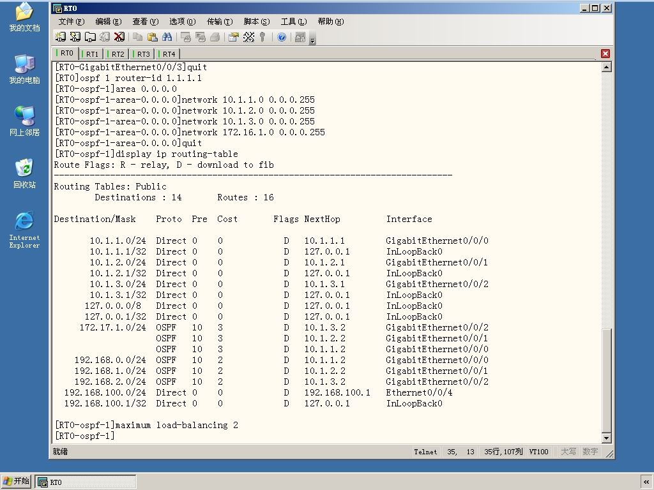Open the 文件(F) menu
This screenshot has width=654, height=490.
pyautogui.click(x=72, y=22)
